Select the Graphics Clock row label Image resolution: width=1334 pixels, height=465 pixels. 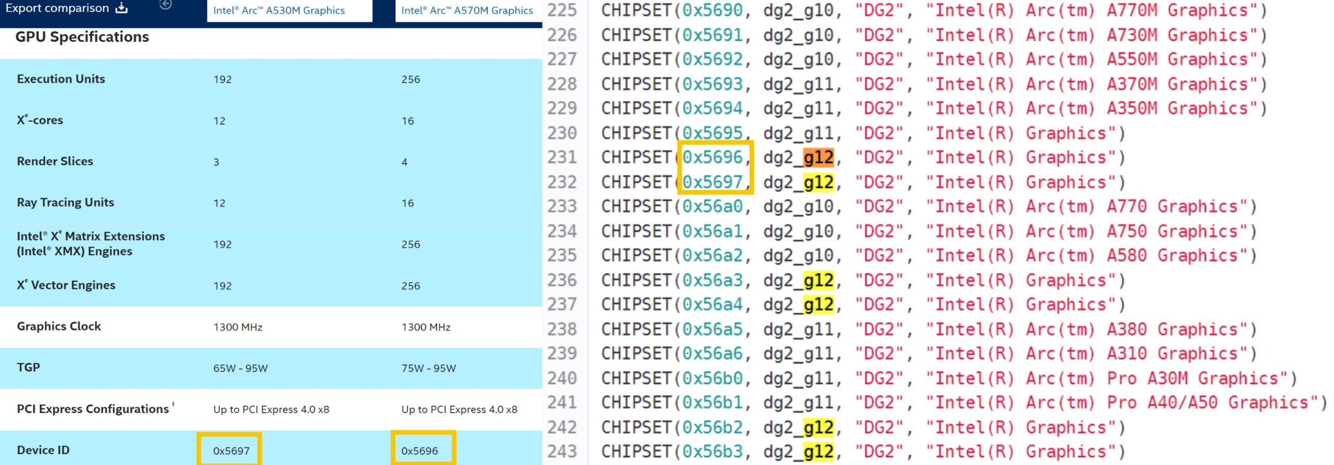pyautogui.click(x=59, y=327)
